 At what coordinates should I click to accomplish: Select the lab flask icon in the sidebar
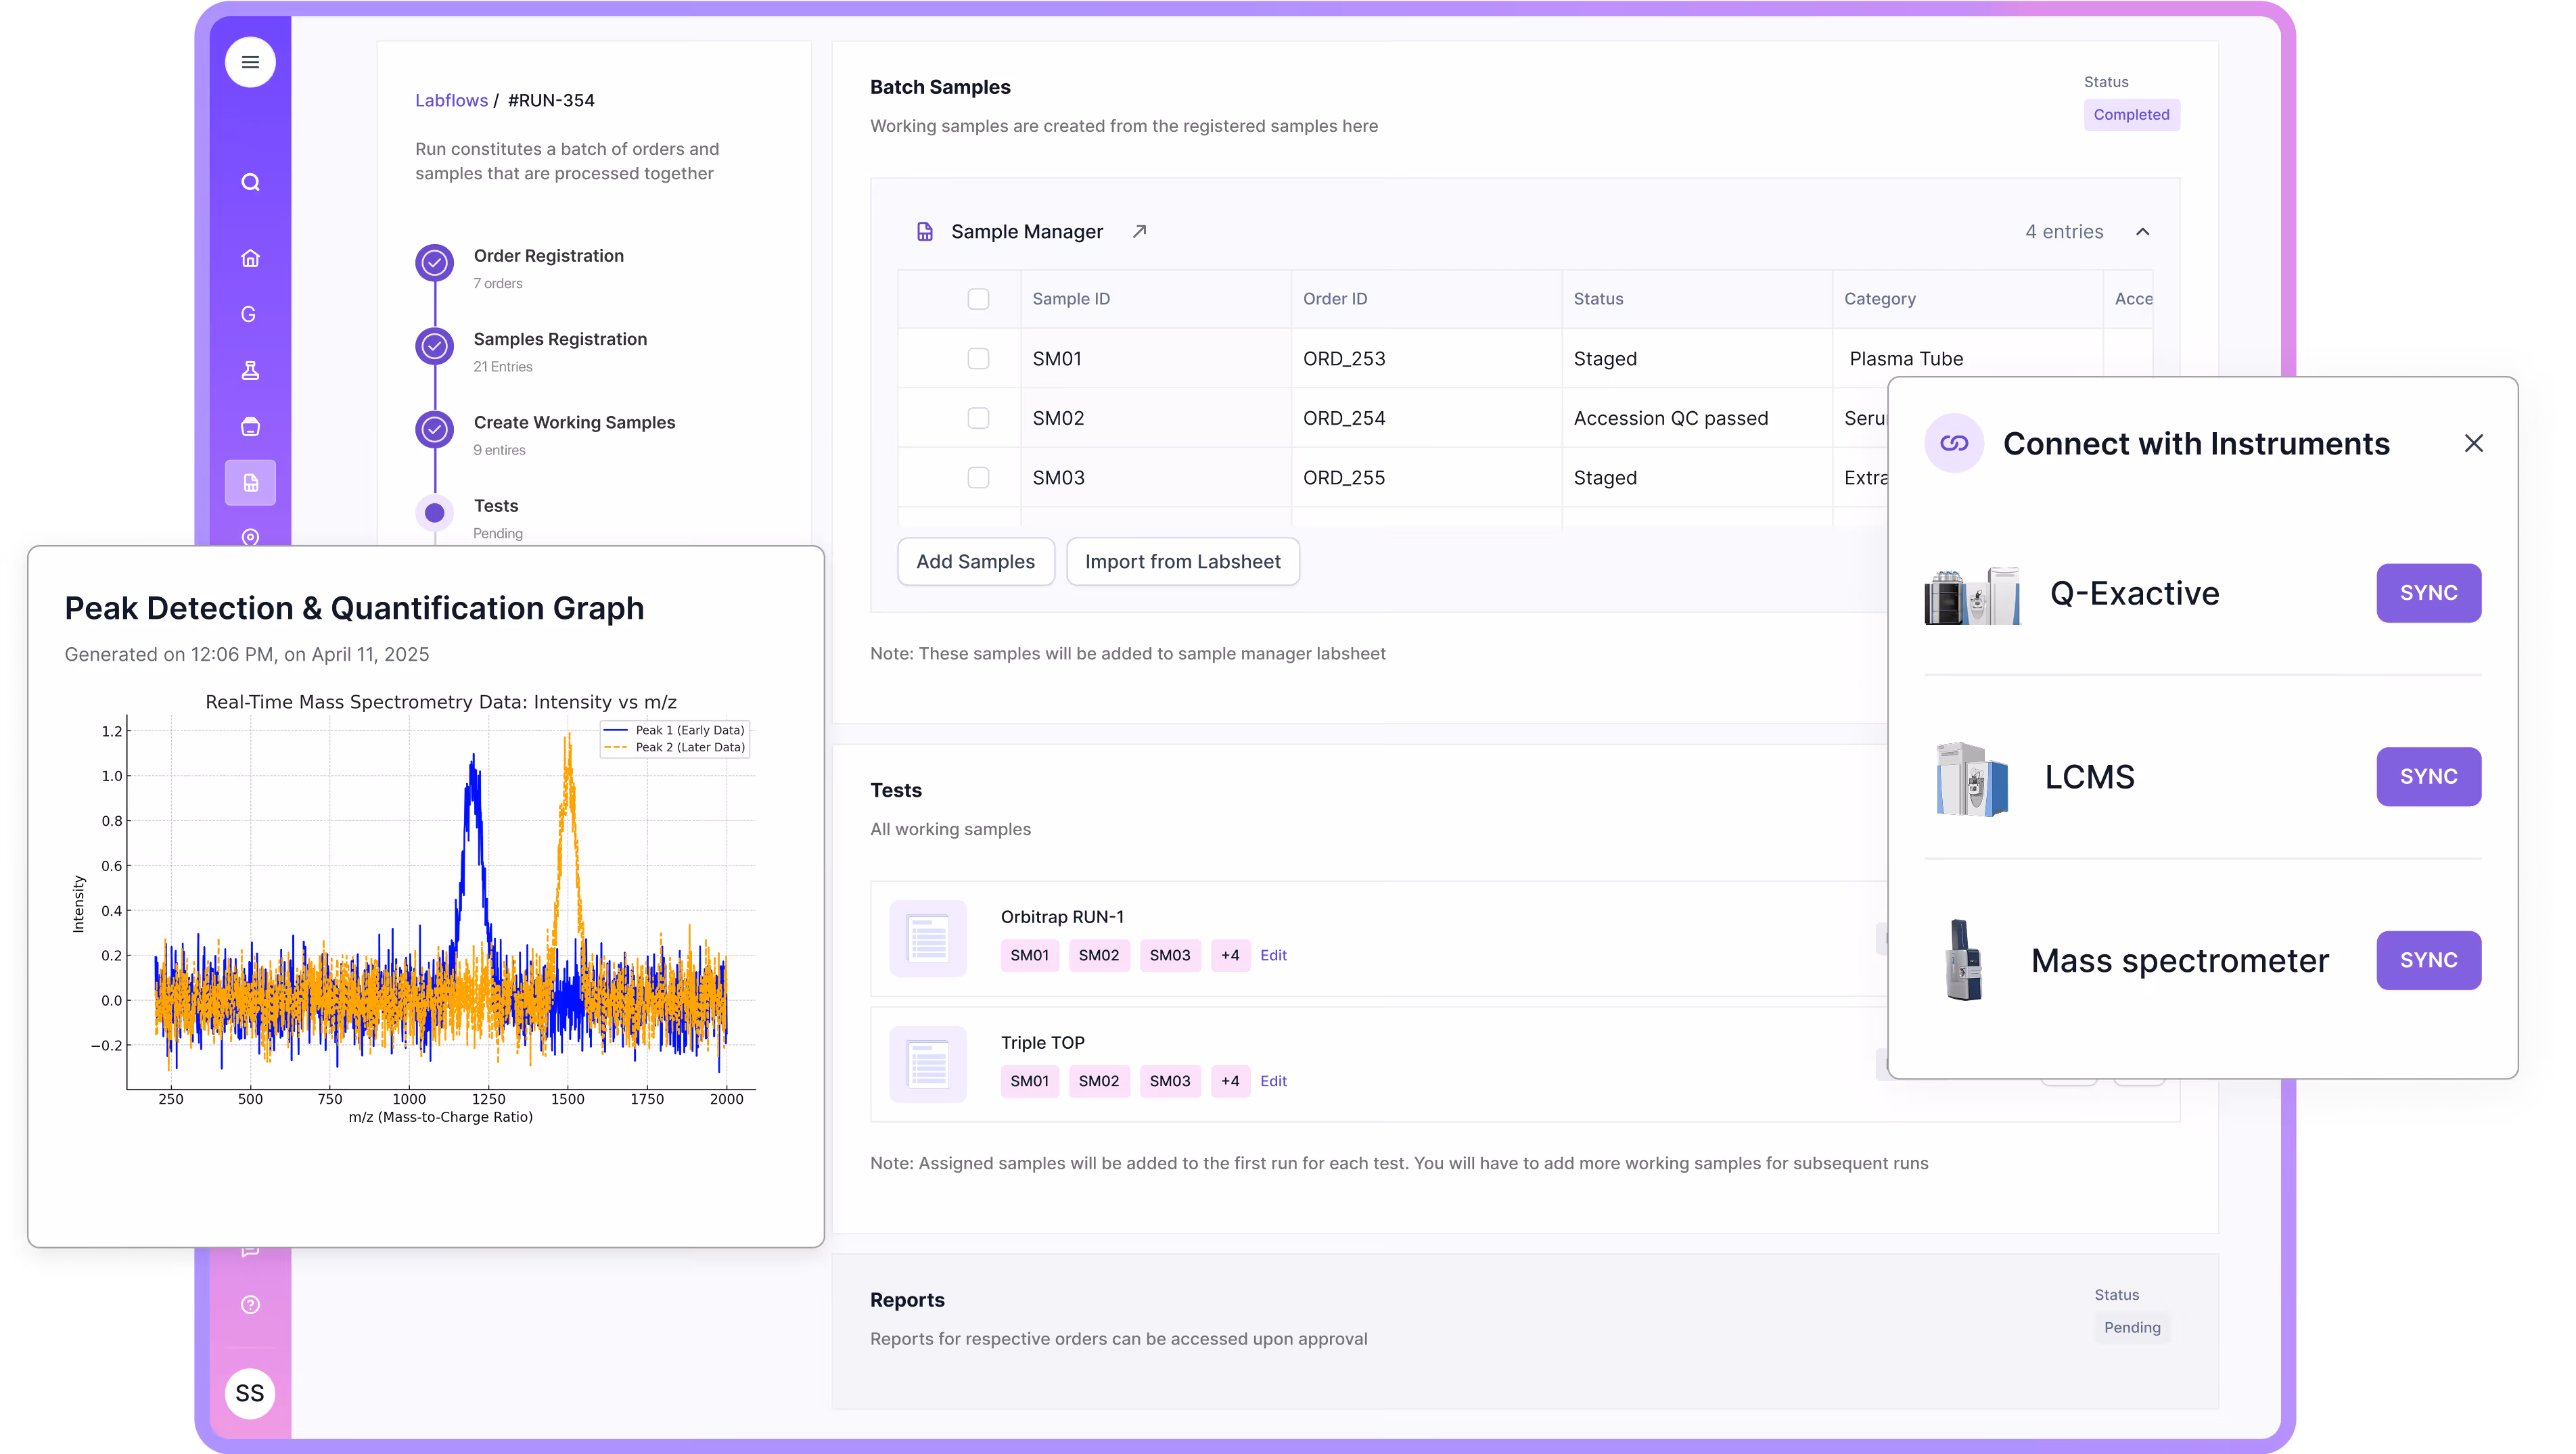pos(250,370)
